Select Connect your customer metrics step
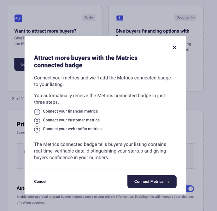This screenshot has height=211, width=217. 71,120
